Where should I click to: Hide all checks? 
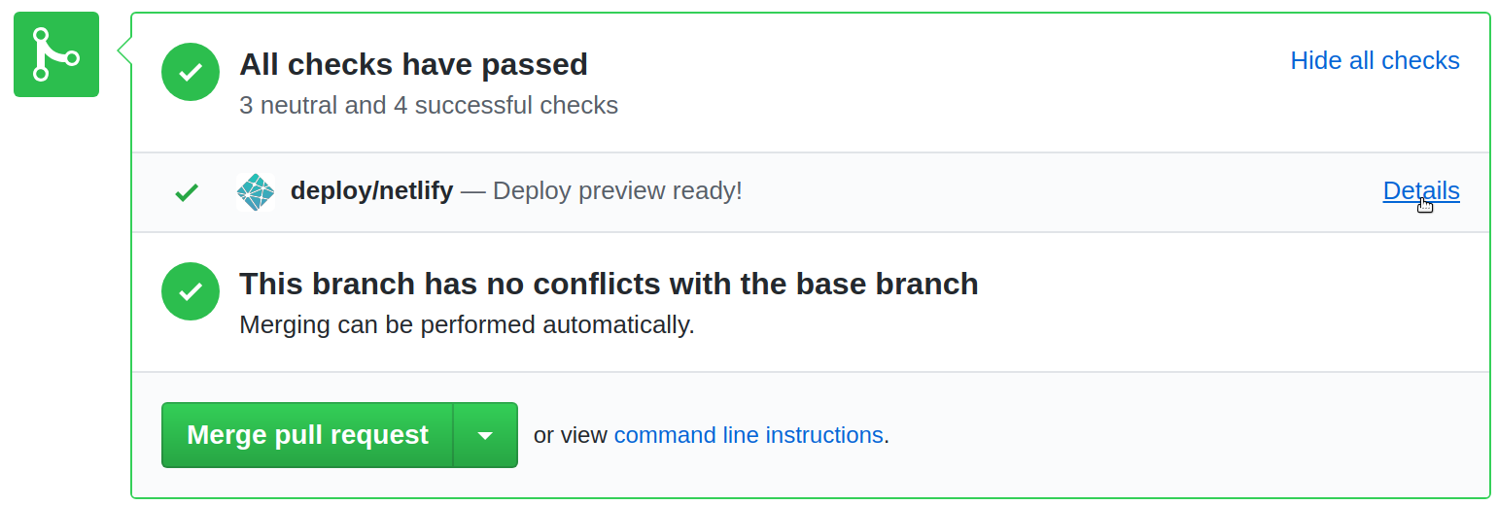(x=1375, y=60)
